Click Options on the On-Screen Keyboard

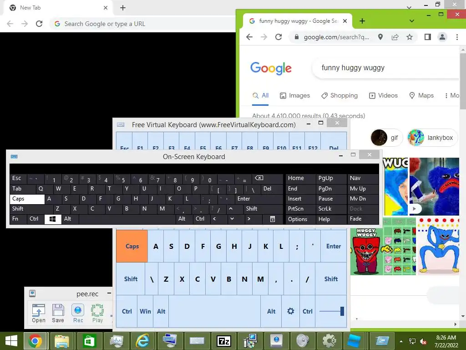pos(300,219)
